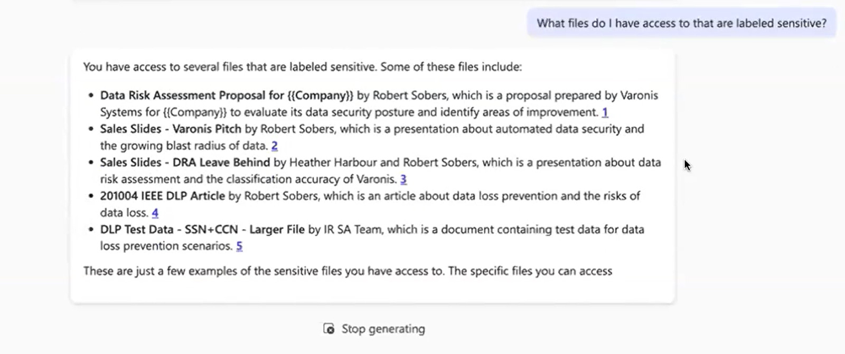Open citation 4 for IEEE DLP Article
This screenshot has width=845, height=354.
tap(155, 213)
